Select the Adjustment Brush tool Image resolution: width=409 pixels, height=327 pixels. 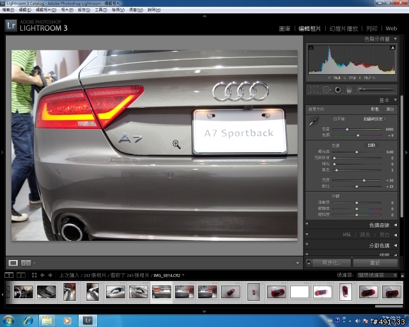click(375, 89)
